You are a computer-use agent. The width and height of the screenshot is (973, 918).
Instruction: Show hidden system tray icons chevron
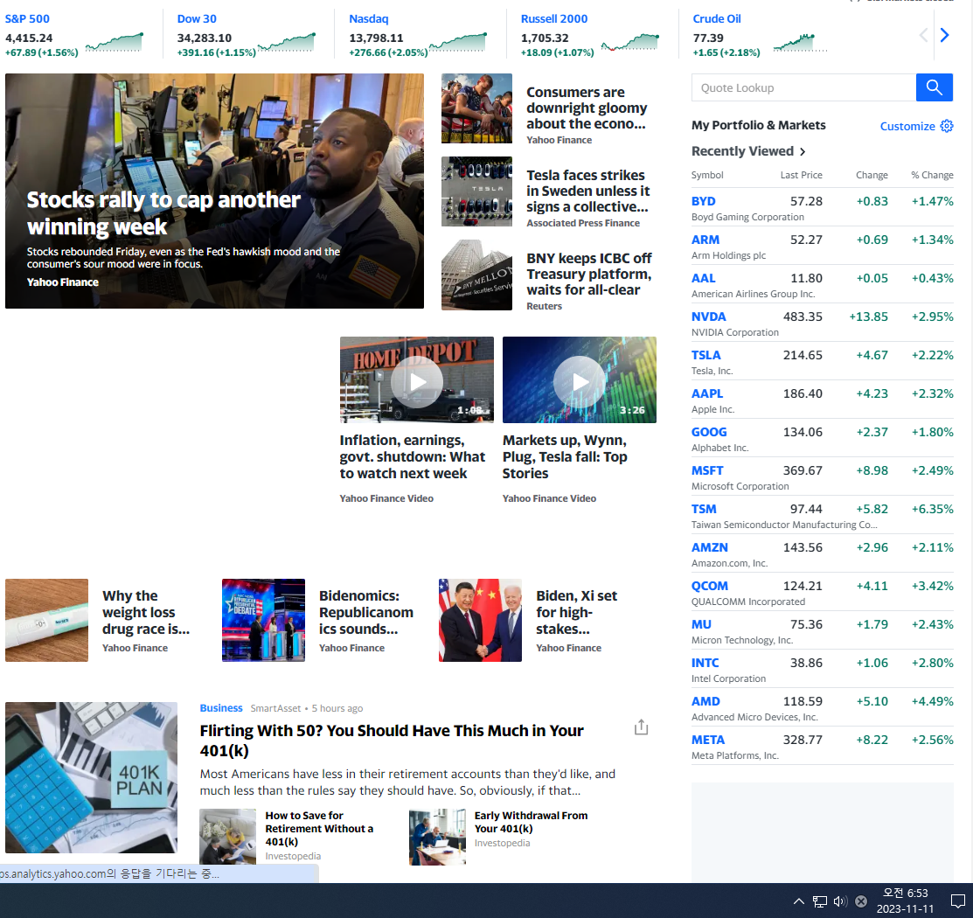point(799,901)
